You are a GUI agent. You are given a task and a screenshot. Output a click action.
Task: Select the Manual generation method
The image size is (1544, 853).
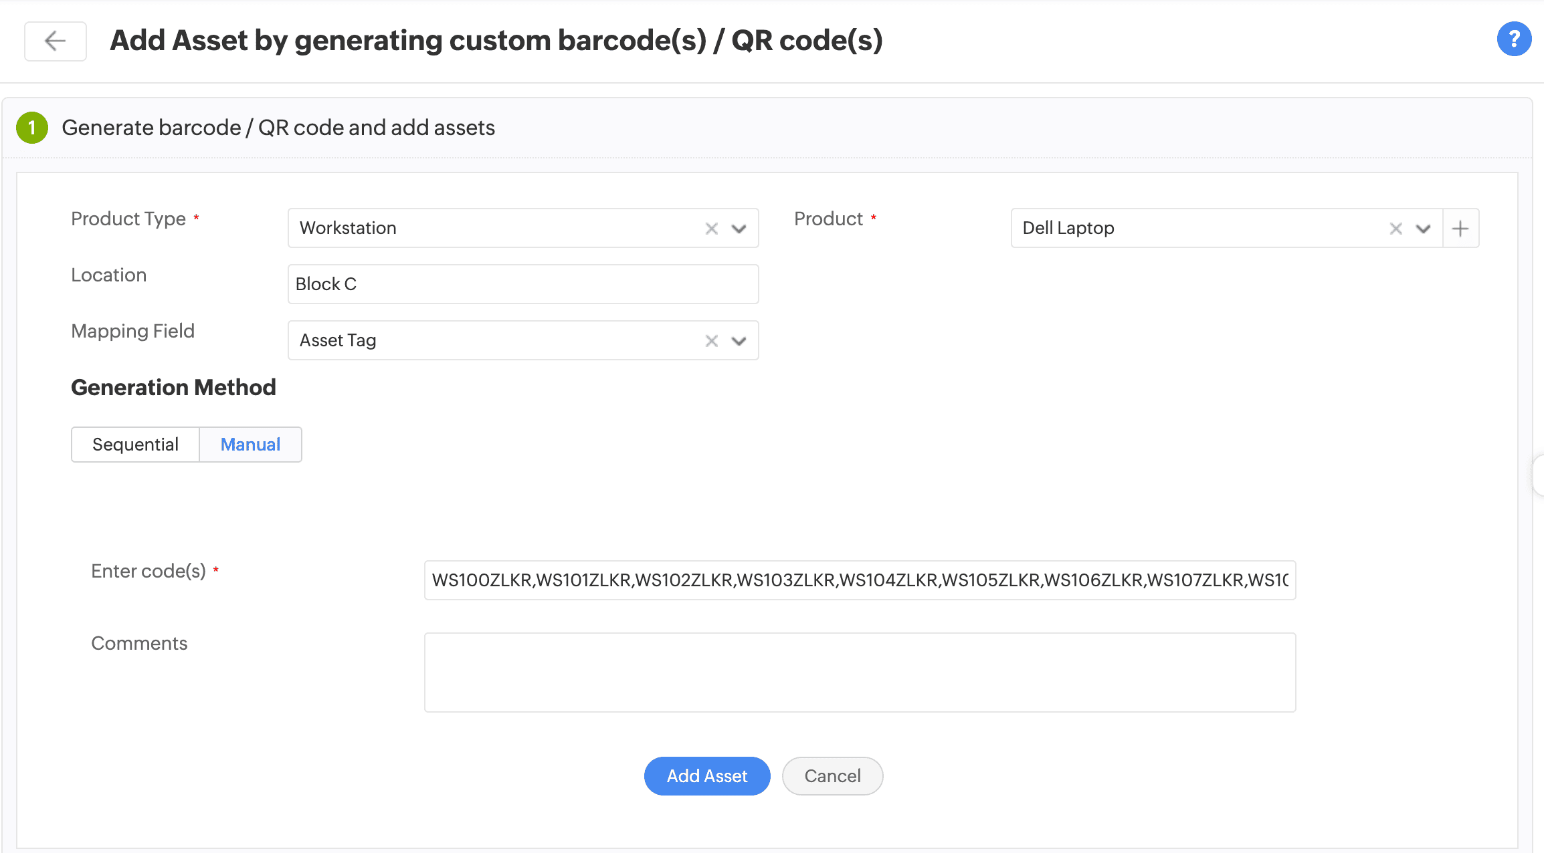[x=250, y=445]
